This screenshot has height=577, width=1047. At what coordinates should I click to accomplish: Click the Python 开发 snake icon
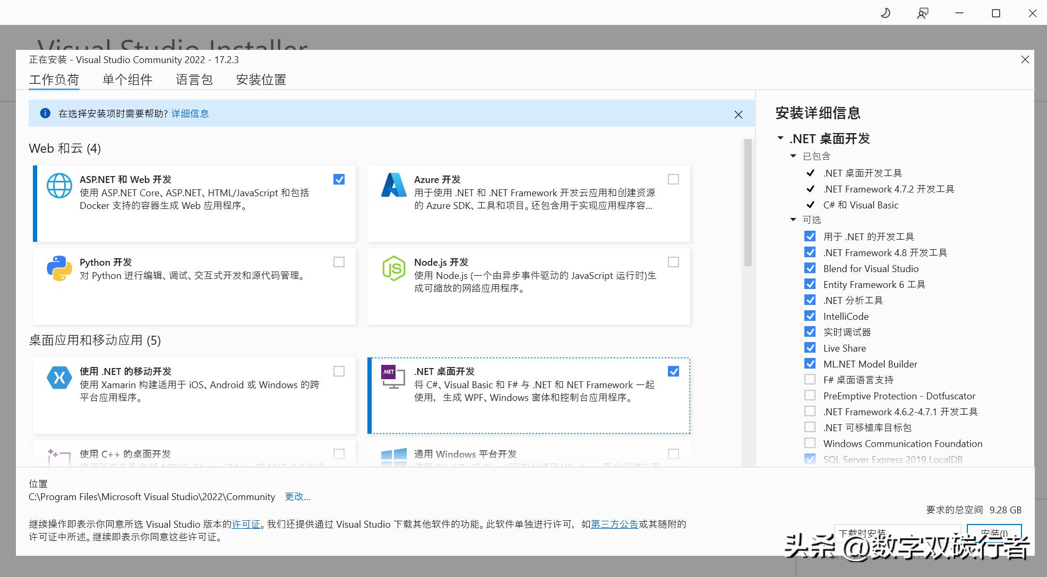(x=59, y=268)
